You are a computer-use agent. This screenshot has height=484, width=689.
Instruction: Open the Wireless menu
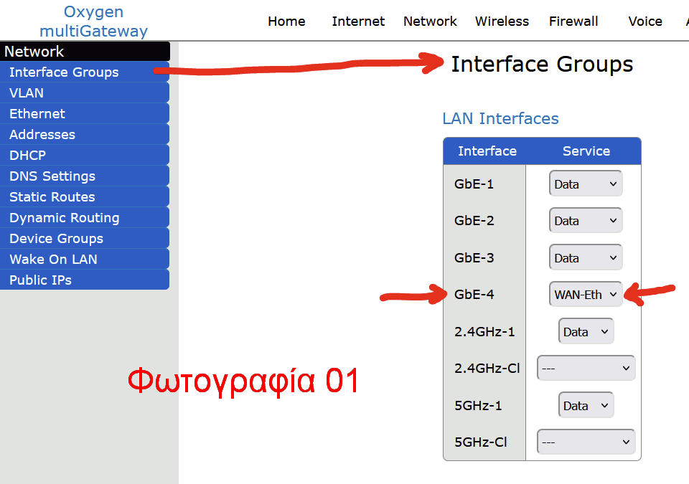502,21
